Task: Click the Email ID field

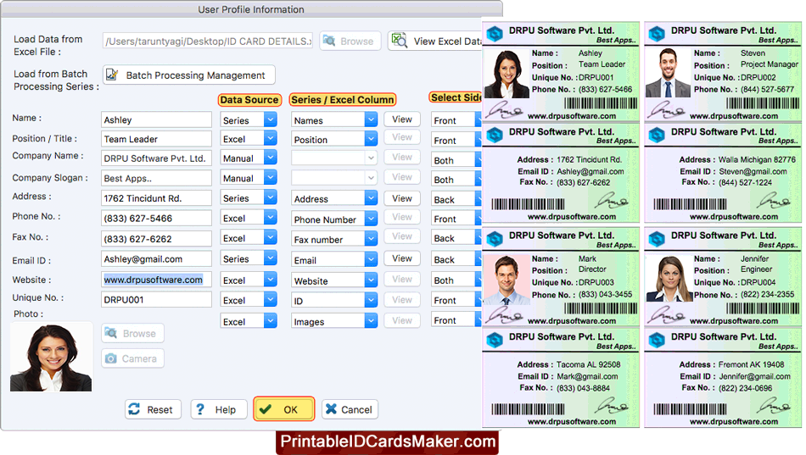Action: (x=156, y=258)
